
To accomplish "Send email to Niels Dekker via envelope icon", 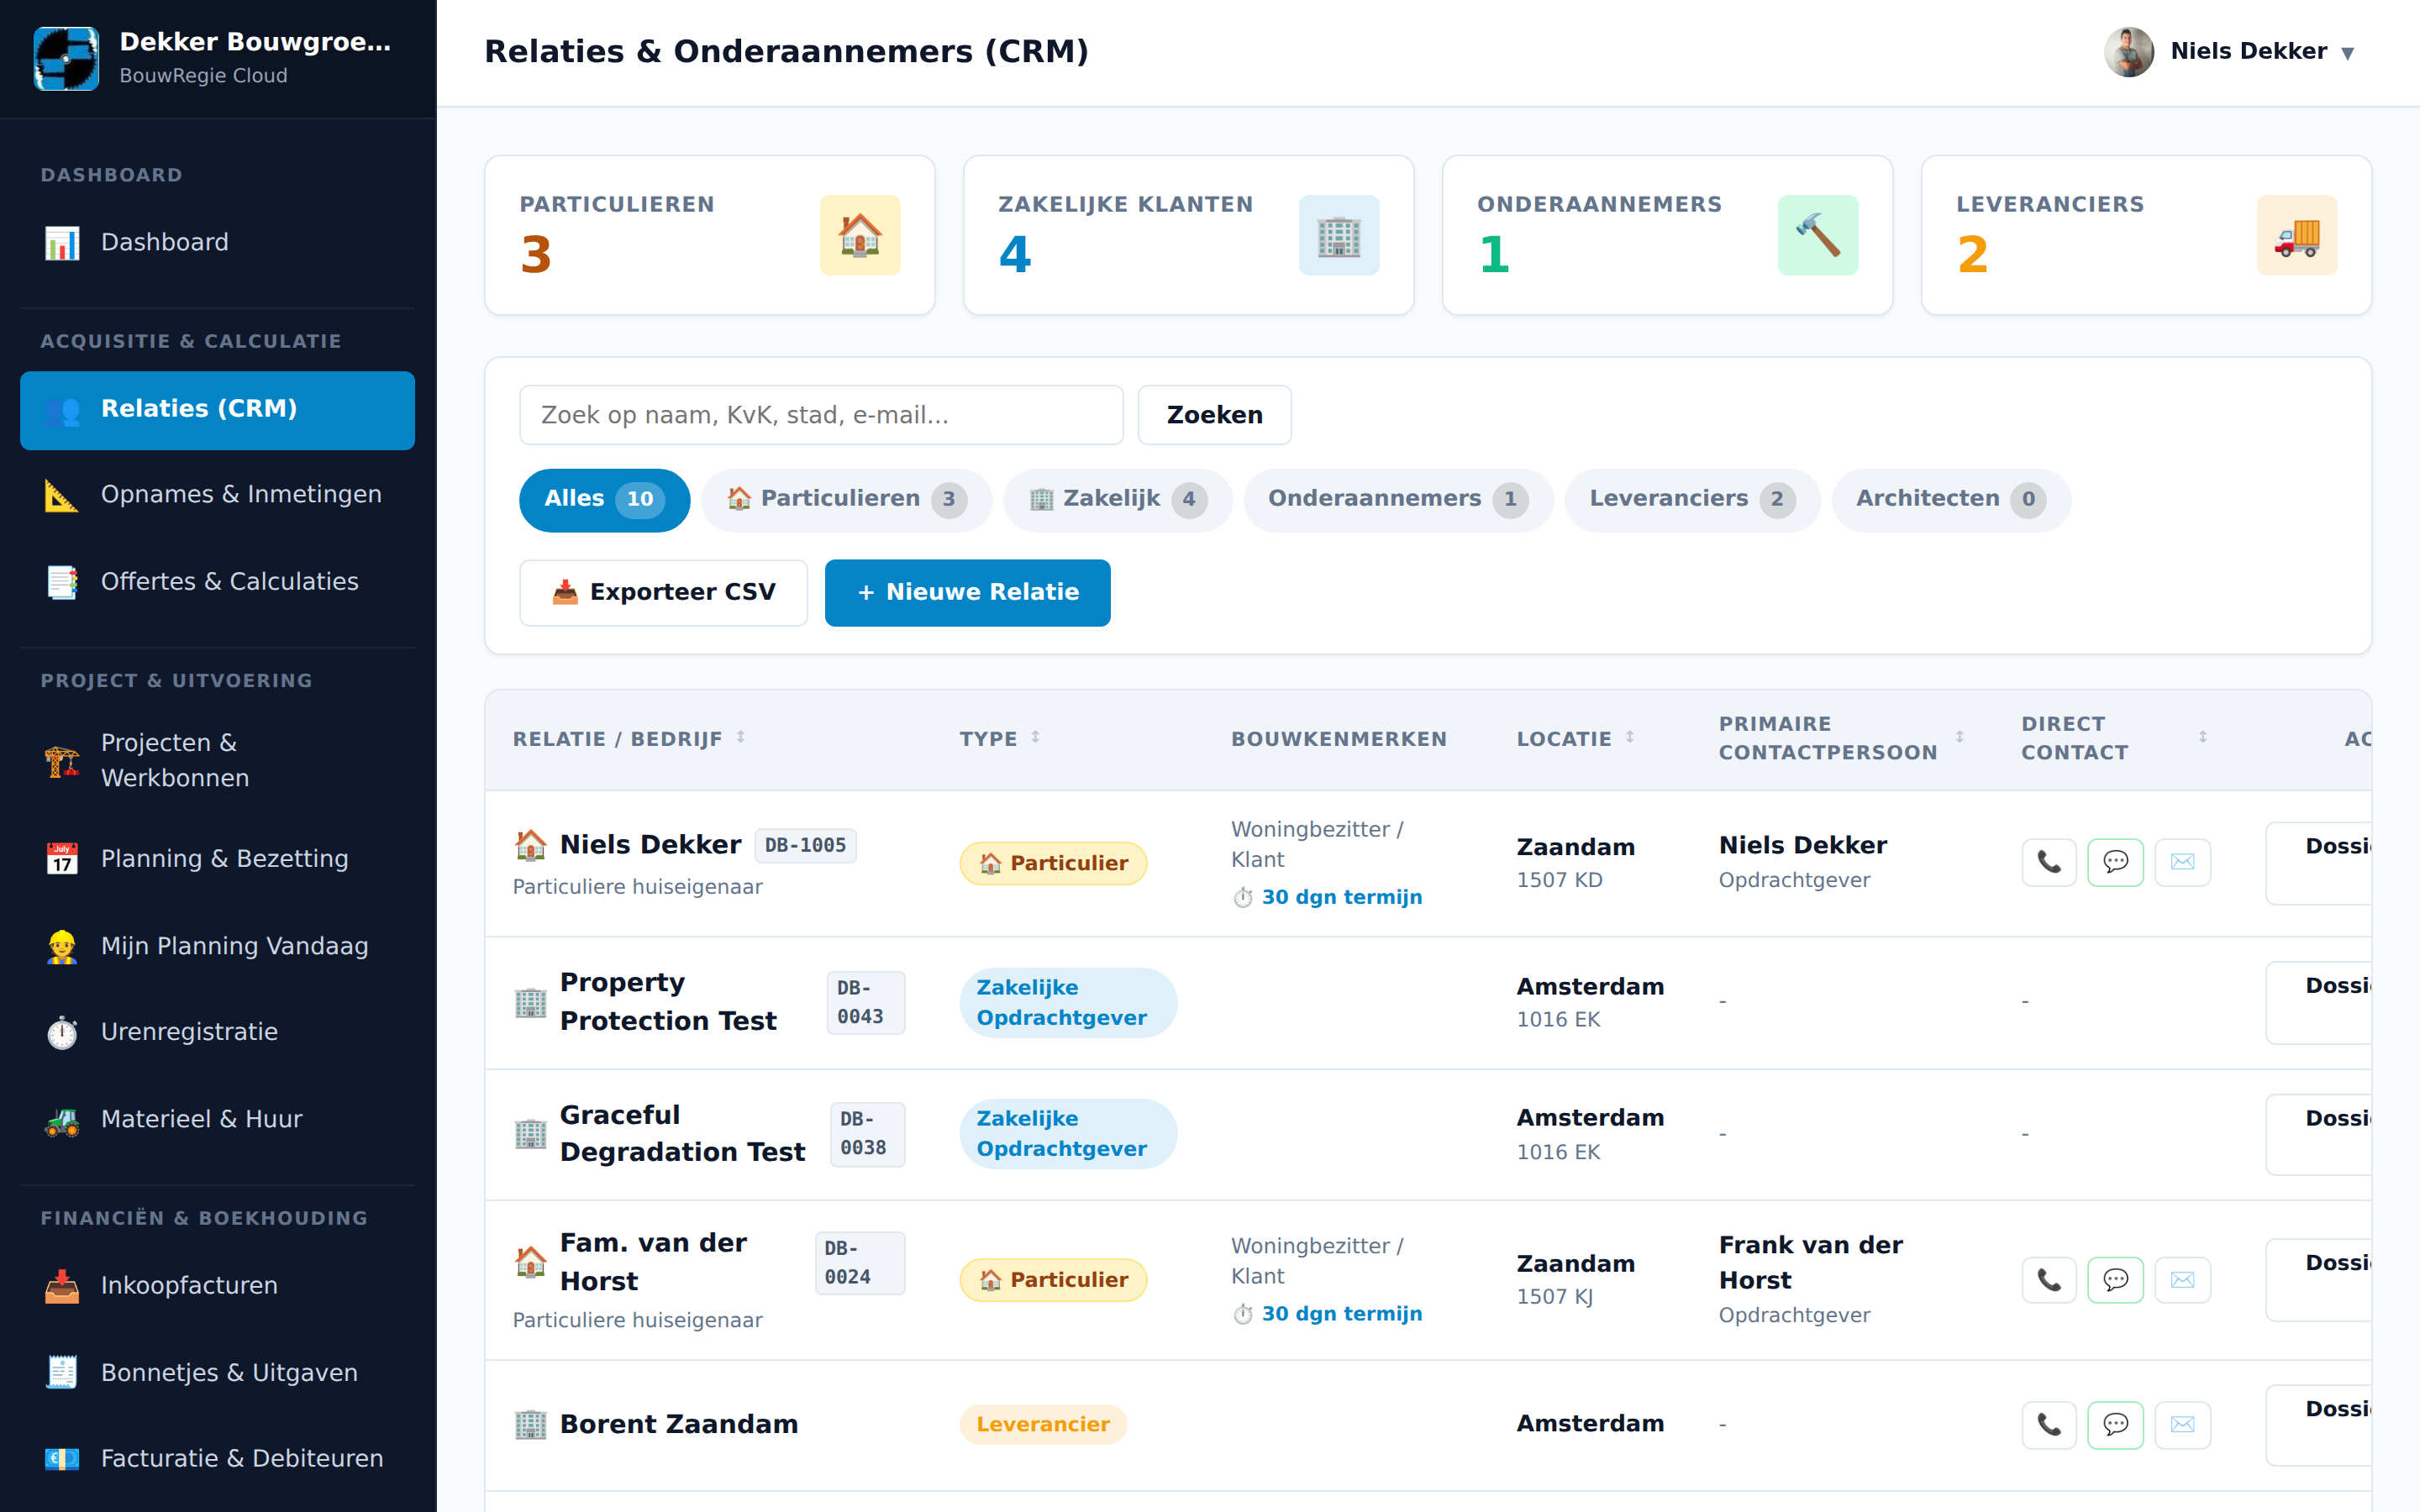I will point(2182,862).
